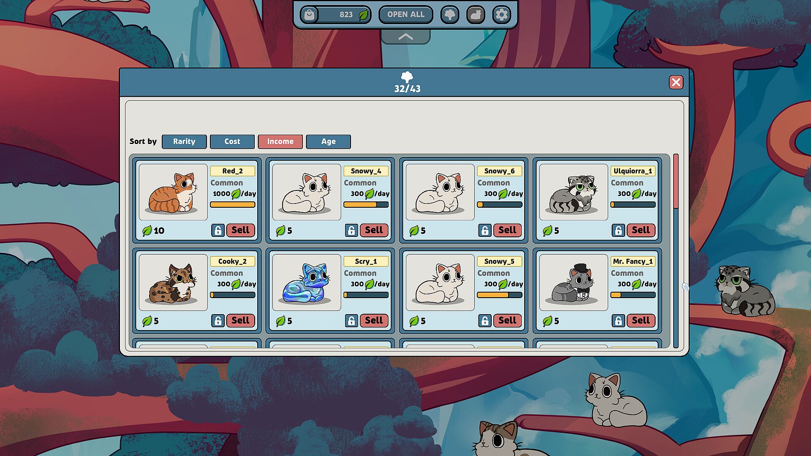The image size is (811, 456).
Task: Sort cats by Rarity
Action: click(x=184, y=141)
